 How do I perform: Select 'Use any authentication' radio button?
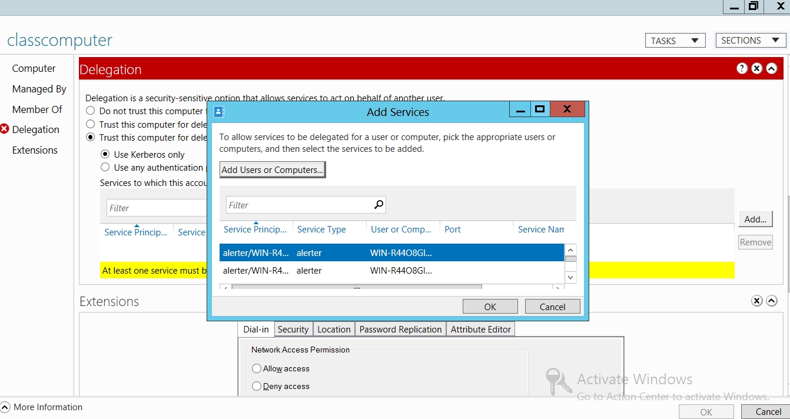(105, 167)
